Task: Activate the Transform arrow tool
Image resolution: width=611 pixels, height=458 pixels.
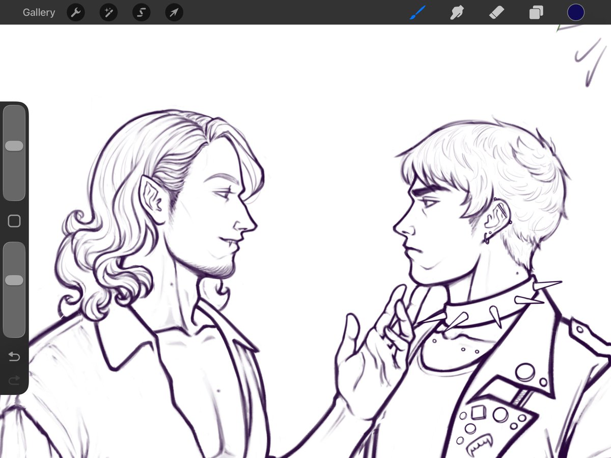Action: (x=174, y=13)
